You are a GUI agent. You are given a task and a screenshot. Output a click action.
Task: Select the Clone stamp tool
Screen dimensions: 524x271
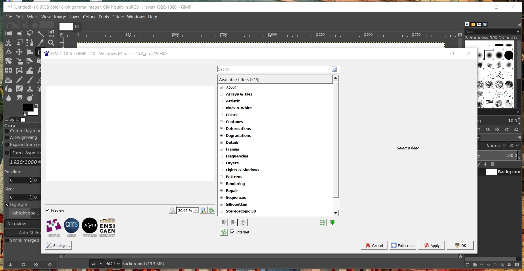[30, 89]
